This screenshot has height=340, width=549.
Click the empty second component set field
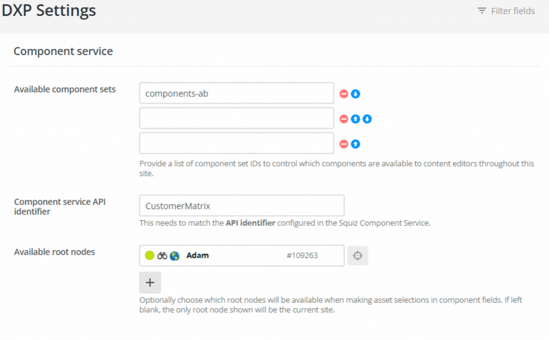point(236,118)
